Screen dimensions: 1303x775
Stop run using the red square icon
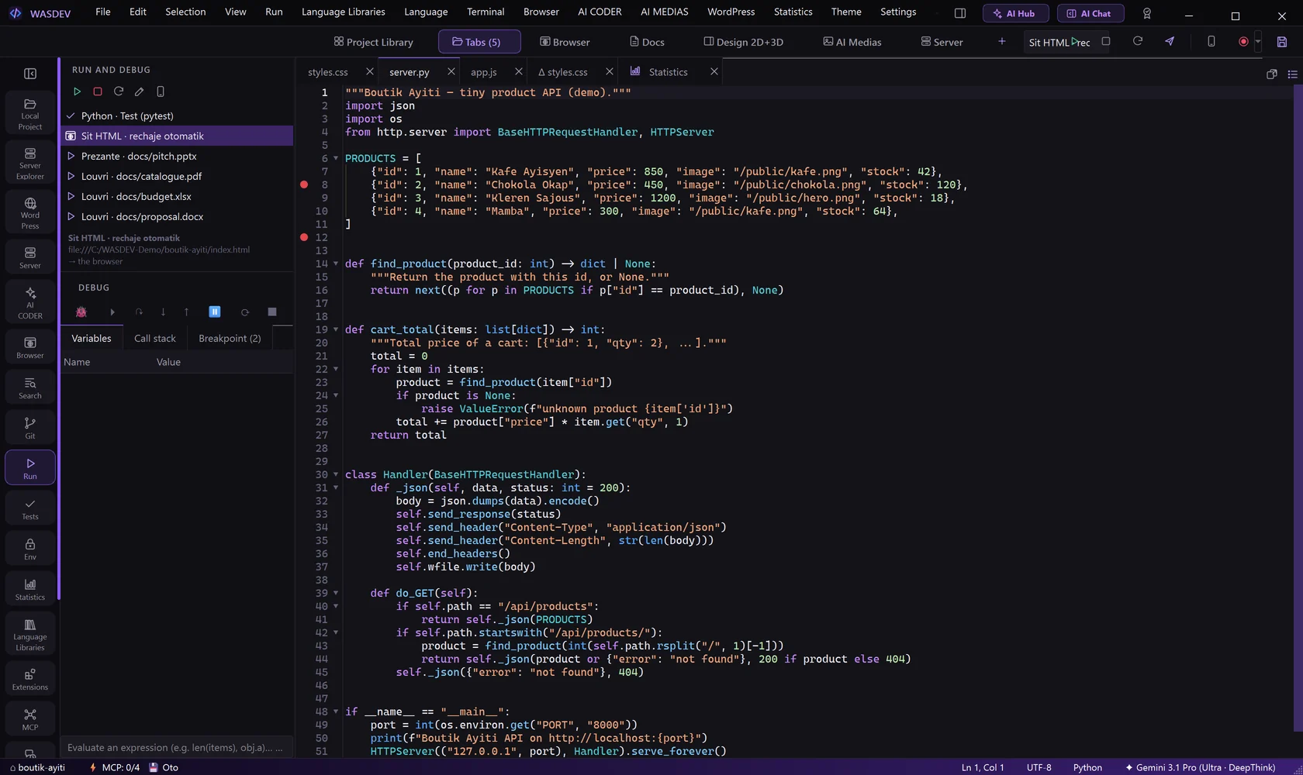click(98, 91)
